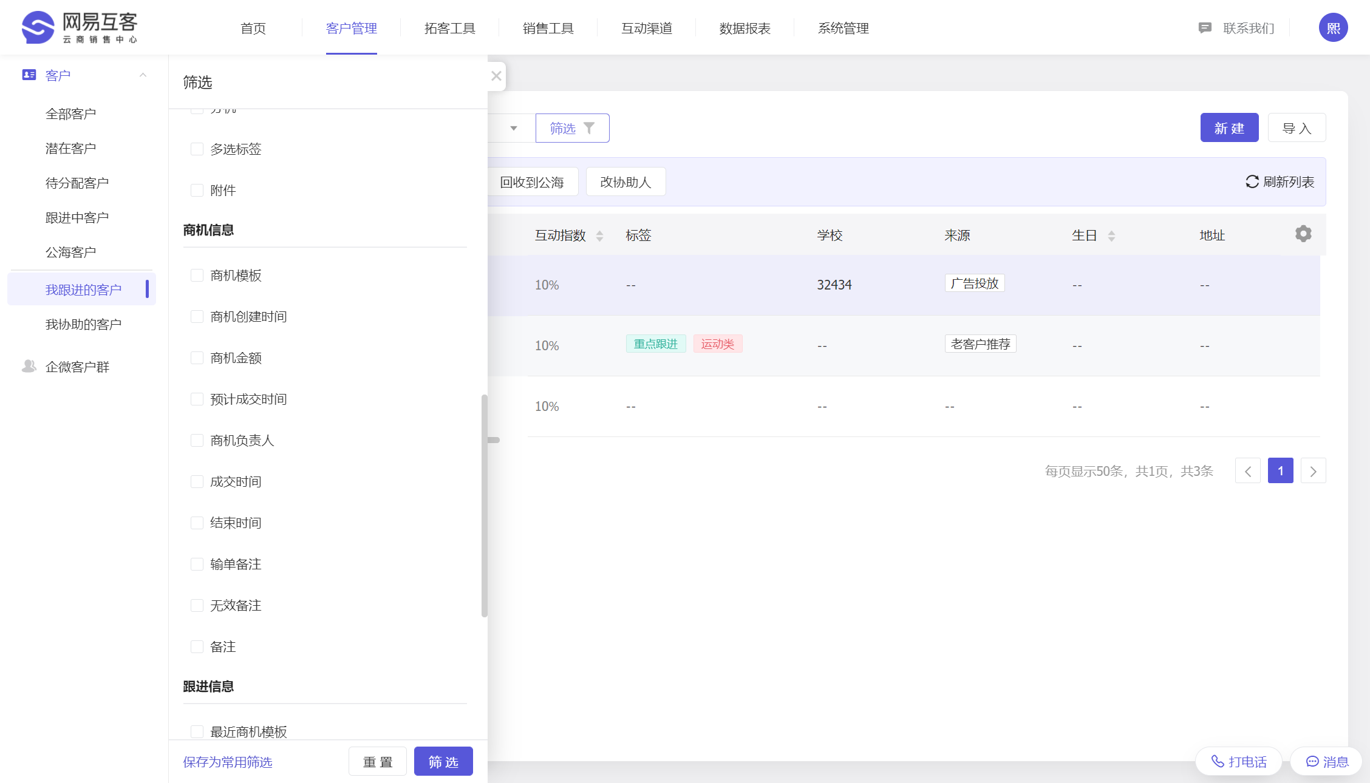
Task: Enable the 商机金额 filter checkbox
Action: tap(197, 358)
